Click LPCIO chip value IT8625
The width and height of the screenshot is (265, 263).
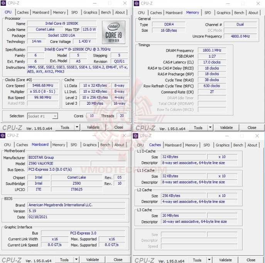[x=77, y=189]
